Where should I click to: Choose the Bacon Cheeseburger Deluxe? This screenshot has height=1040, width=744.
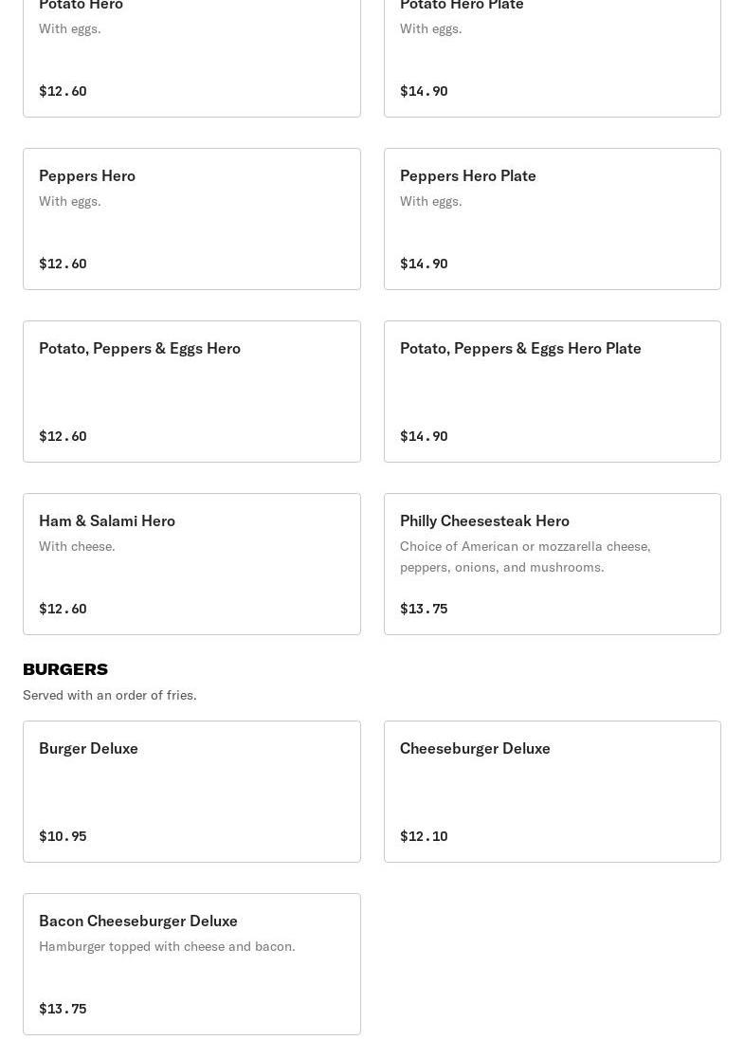[x=191, y=964]
